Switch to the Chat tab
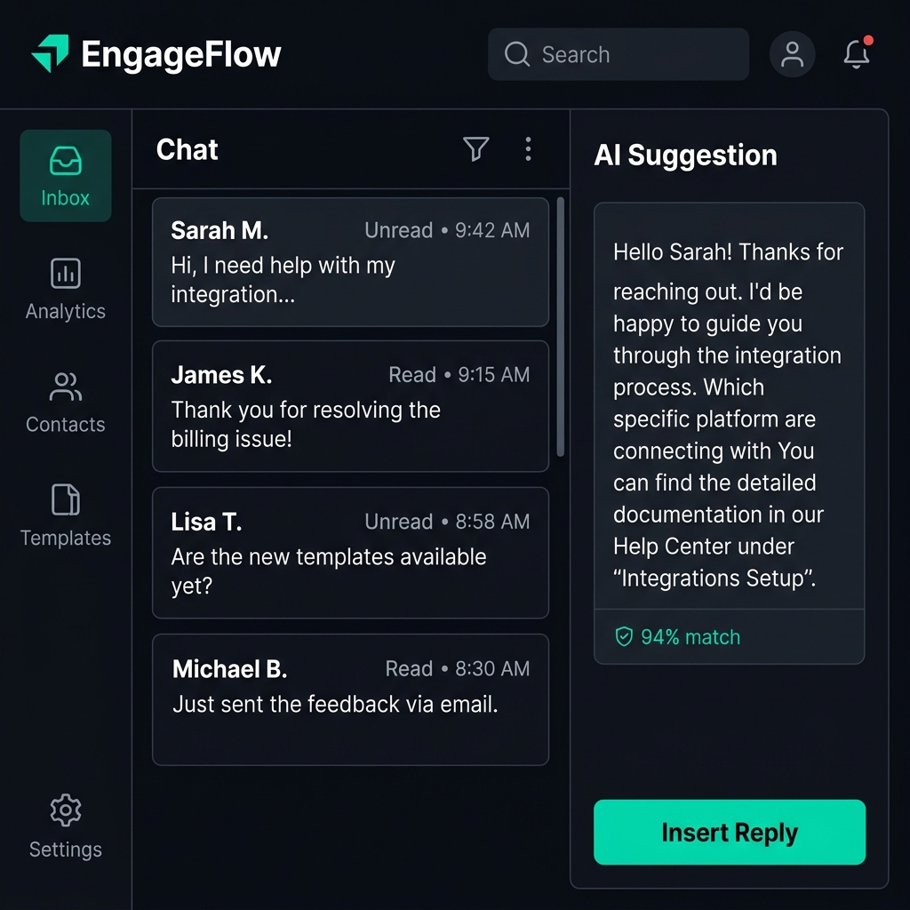The image size is (910, 910). click(x=187, y=149)
